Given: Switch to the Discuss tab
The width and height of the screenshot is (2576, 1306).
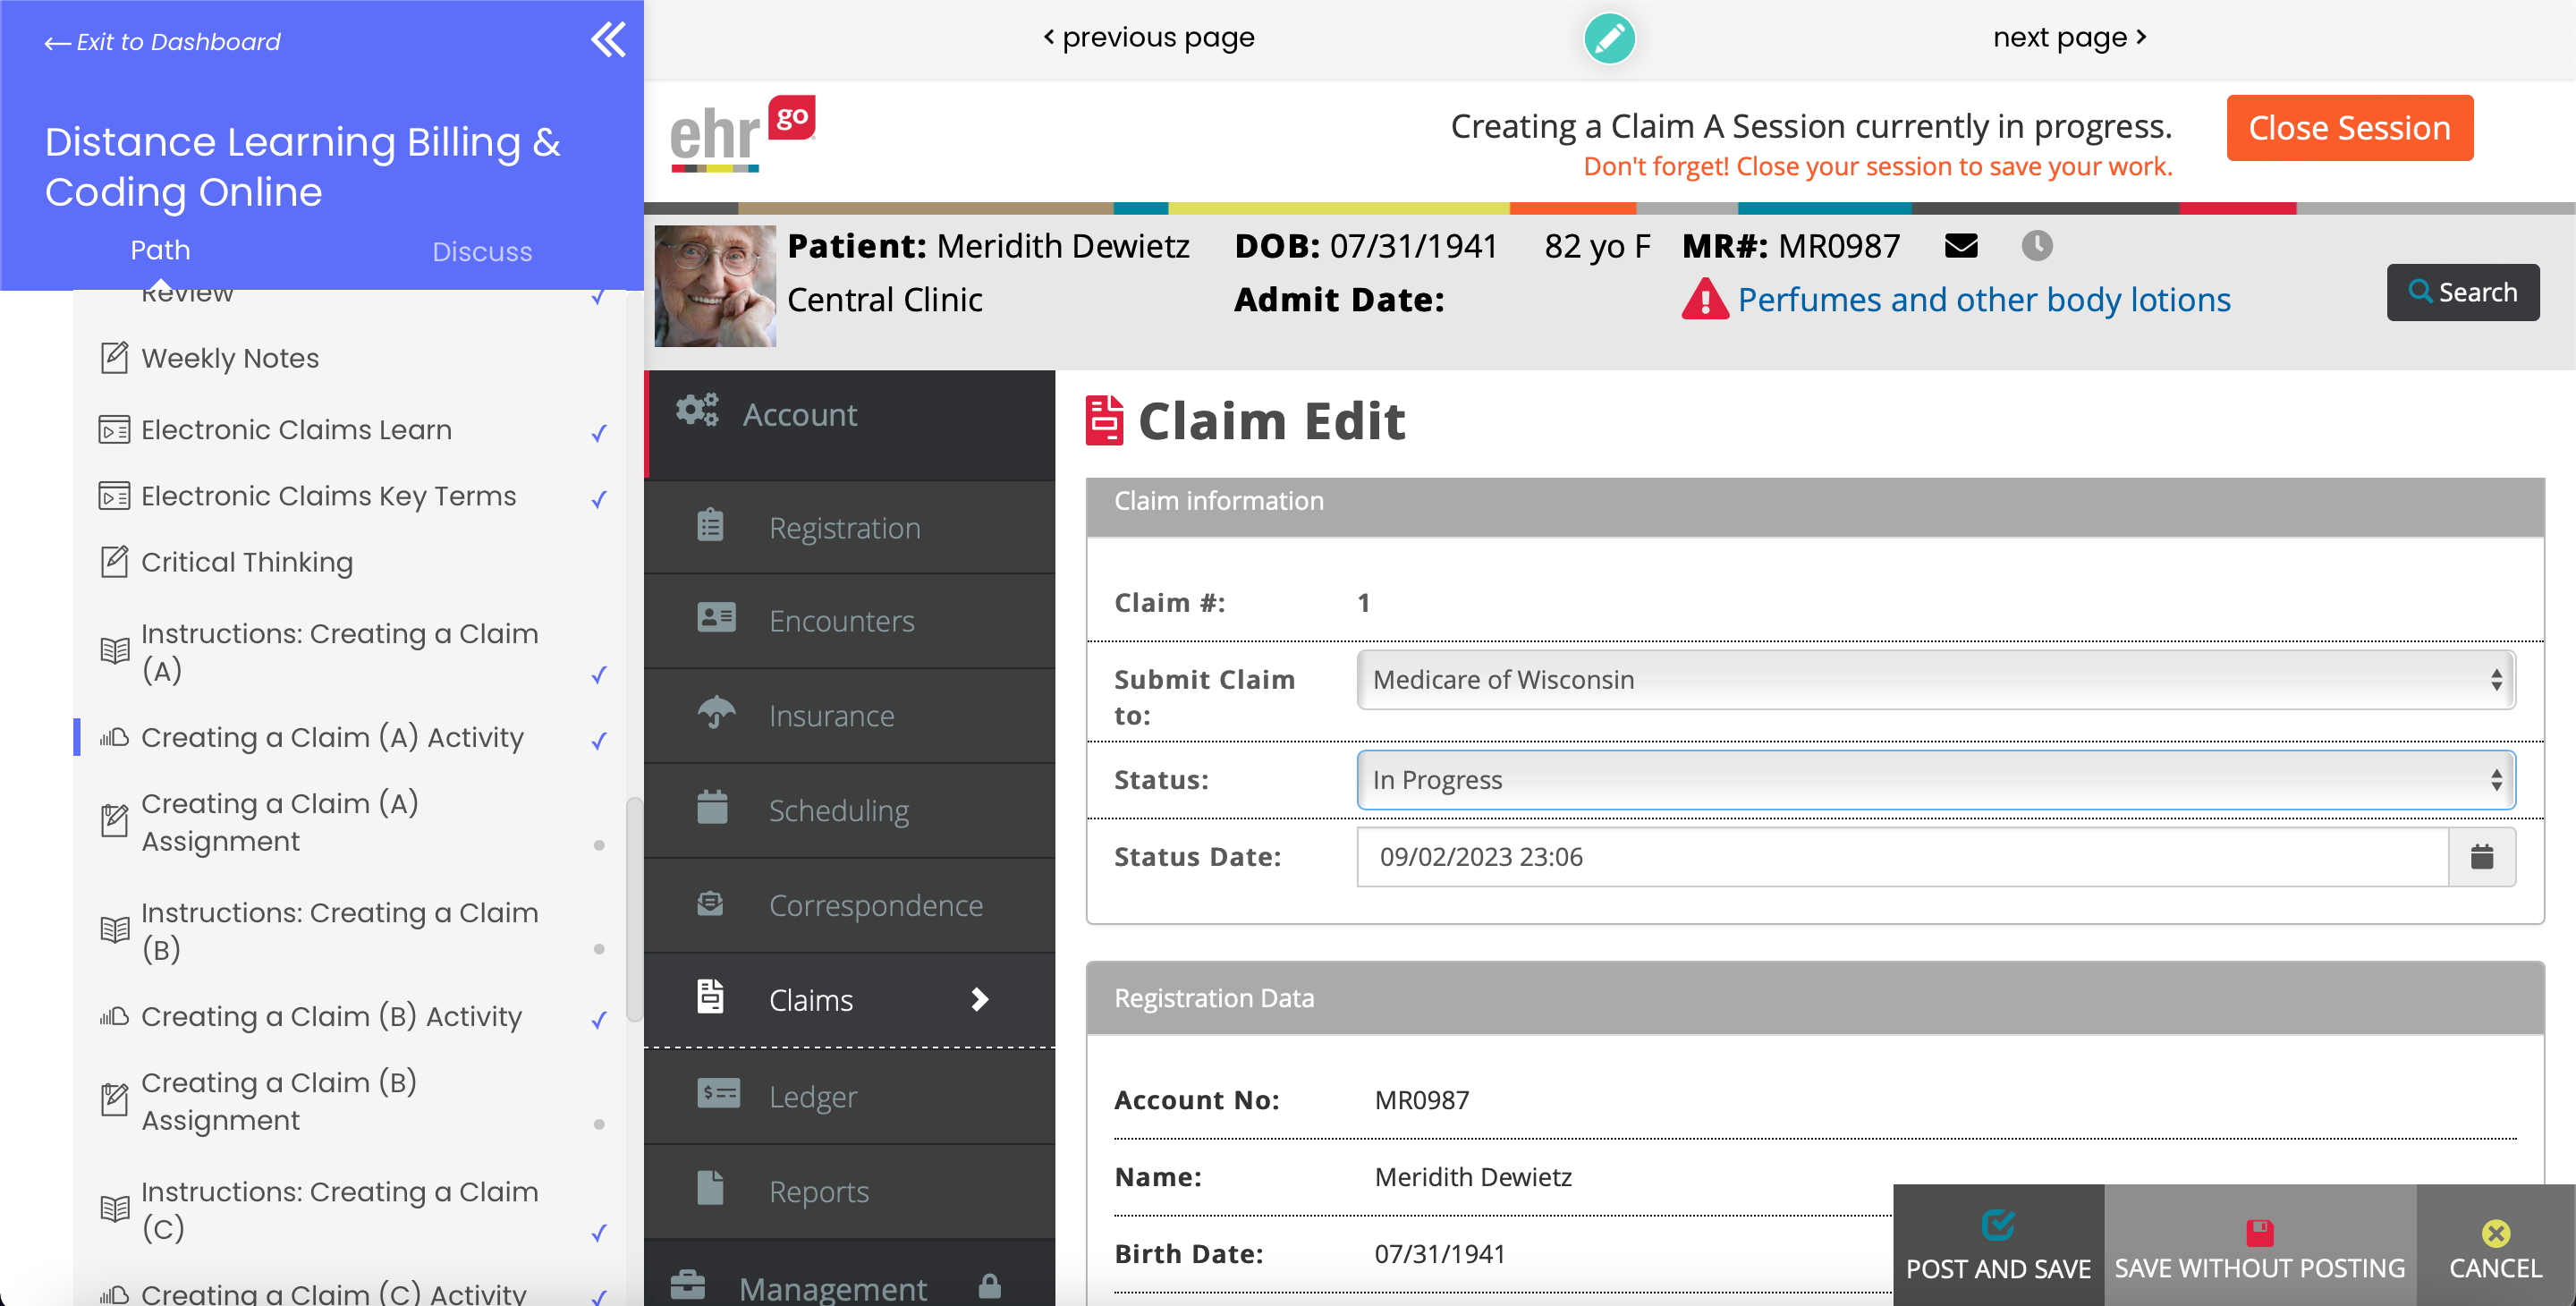Looking at the screenshot, I should [482, 251].
